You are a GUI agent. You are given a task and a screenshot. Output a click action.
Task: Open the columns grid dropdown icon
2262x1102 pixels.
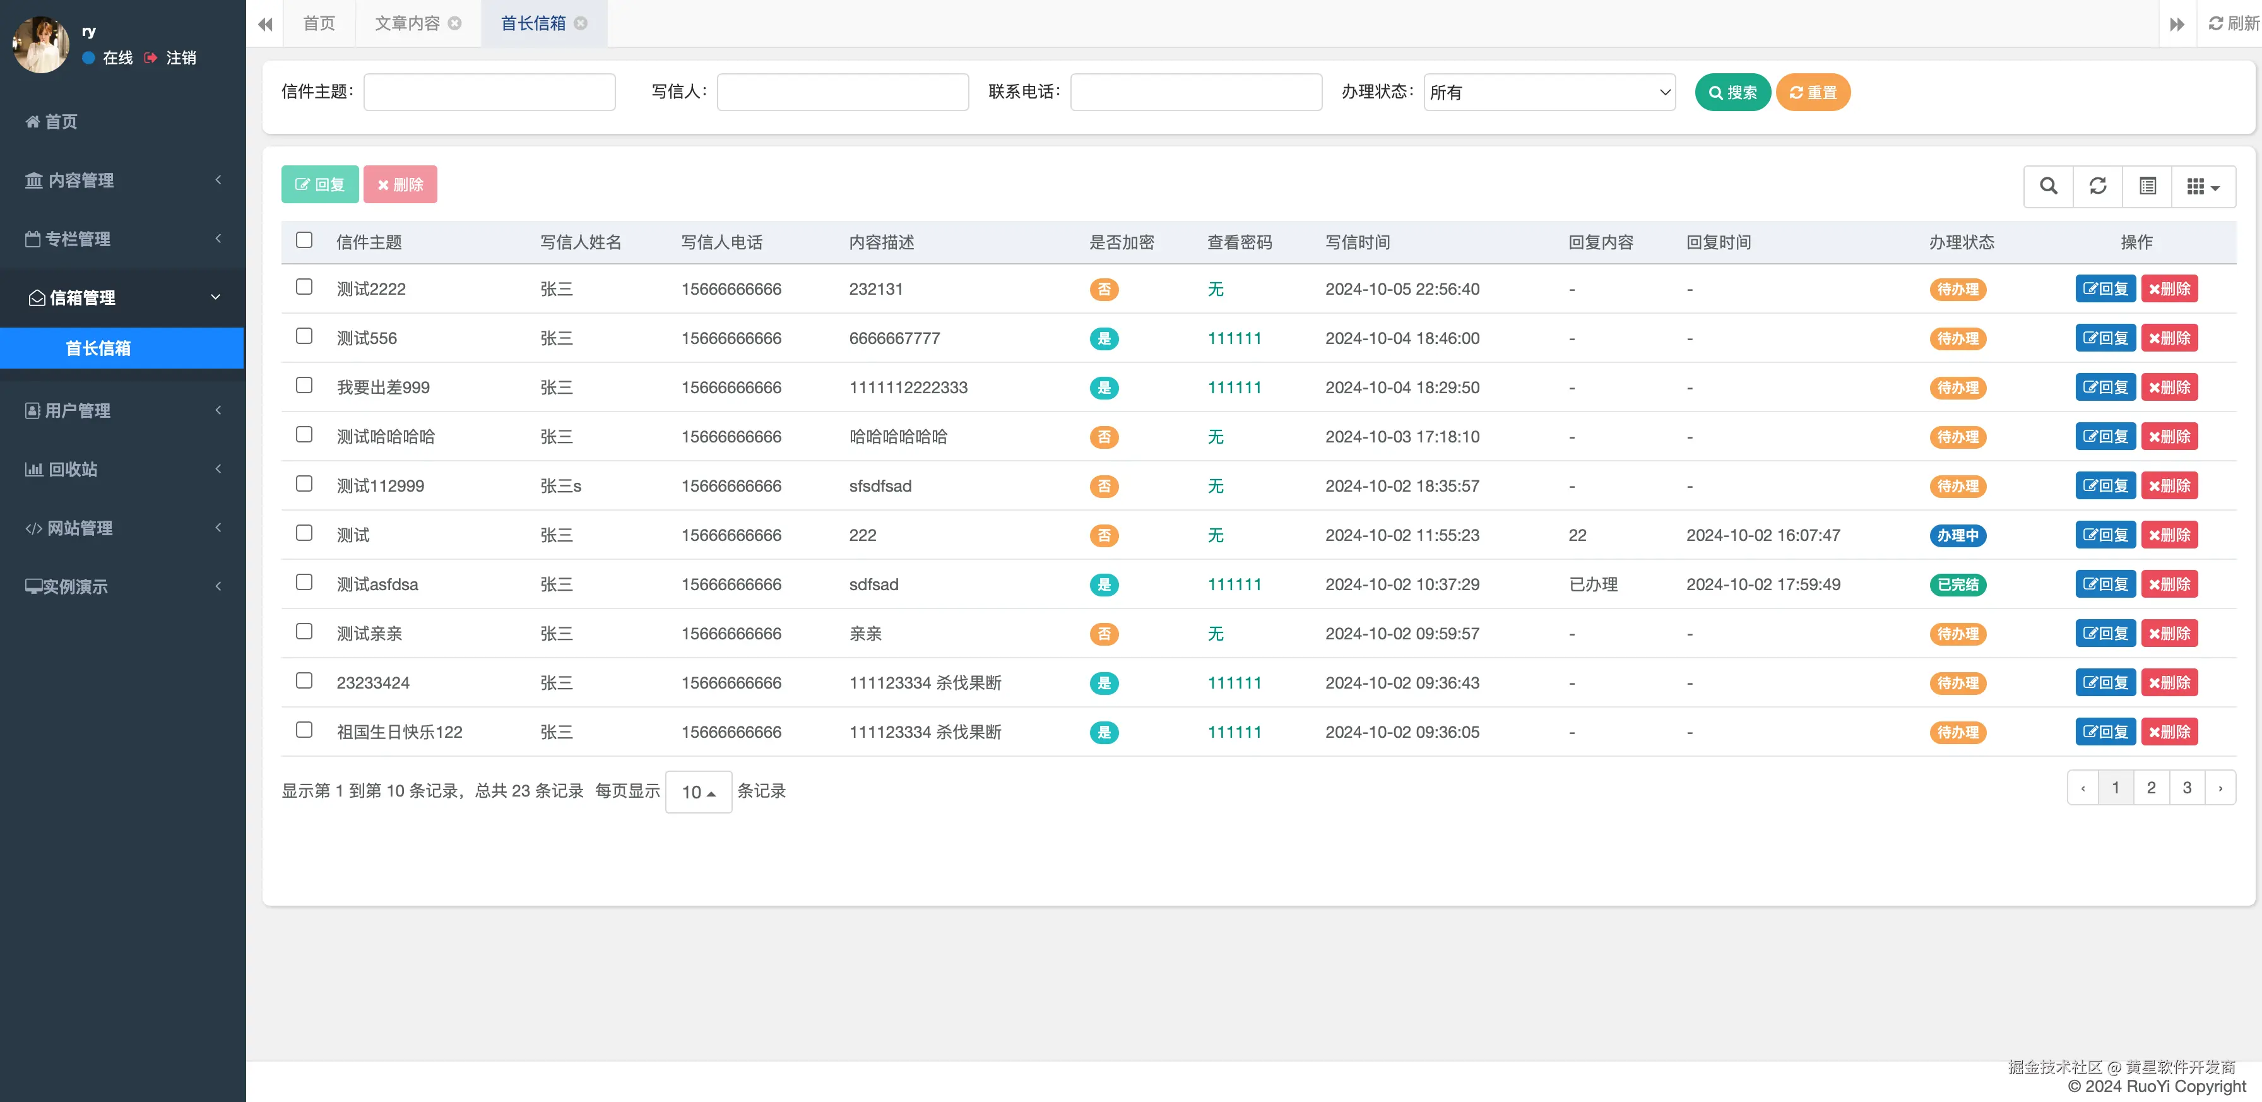[2202, 186]
